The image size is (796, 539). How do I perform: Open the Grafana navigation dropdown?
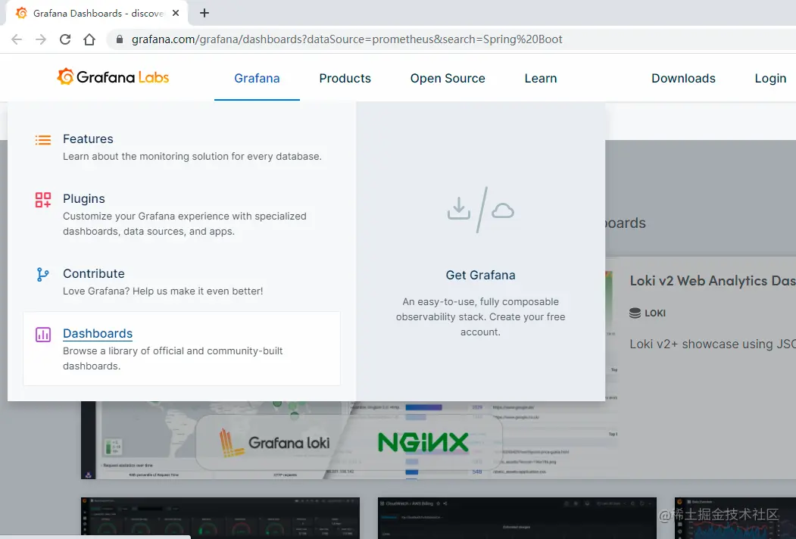click(256, 78)
